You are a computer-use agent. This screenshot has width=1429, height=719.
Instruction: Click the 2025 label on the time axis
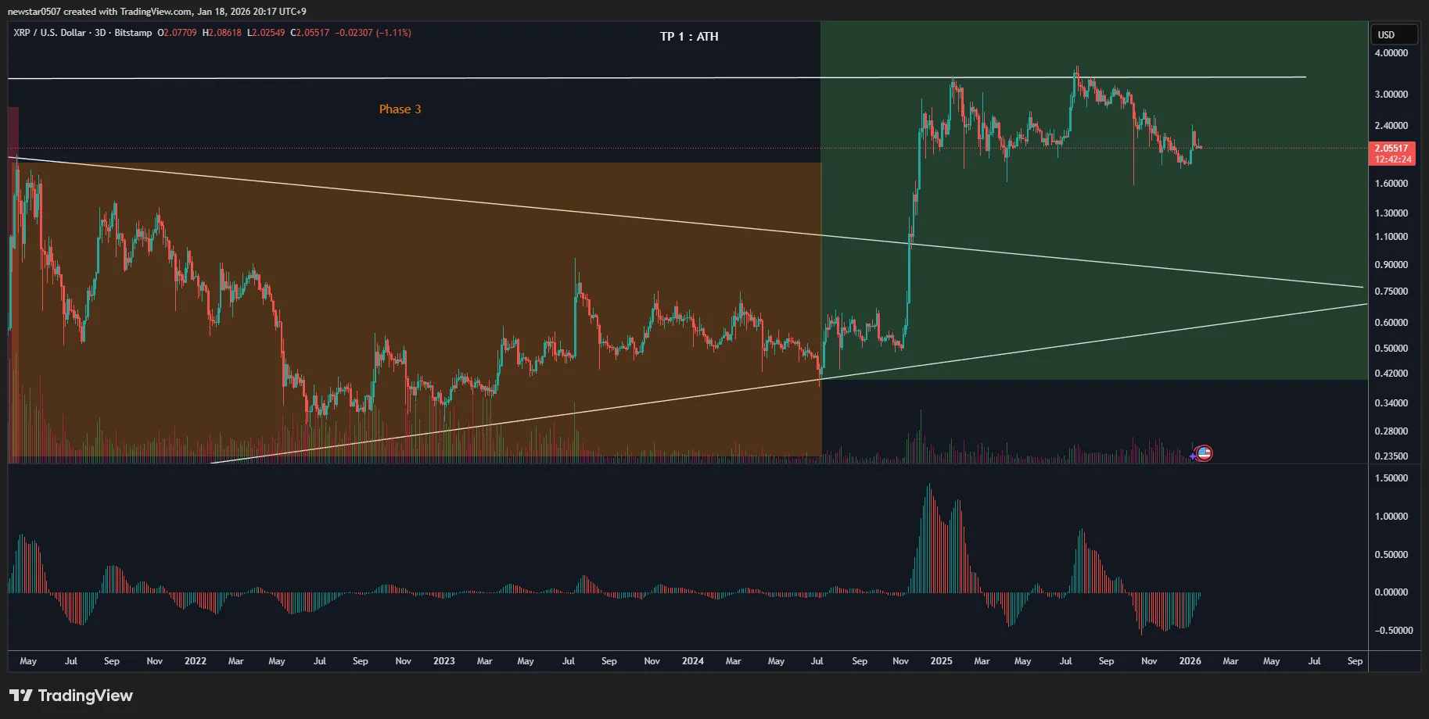click(x=941, y=660)
